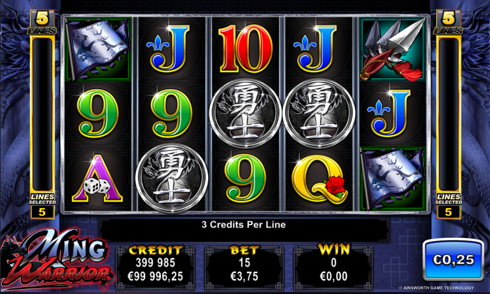490x294 pixels.
Task: Click the silver warrior coin on fourth reel
Action: 319,113
